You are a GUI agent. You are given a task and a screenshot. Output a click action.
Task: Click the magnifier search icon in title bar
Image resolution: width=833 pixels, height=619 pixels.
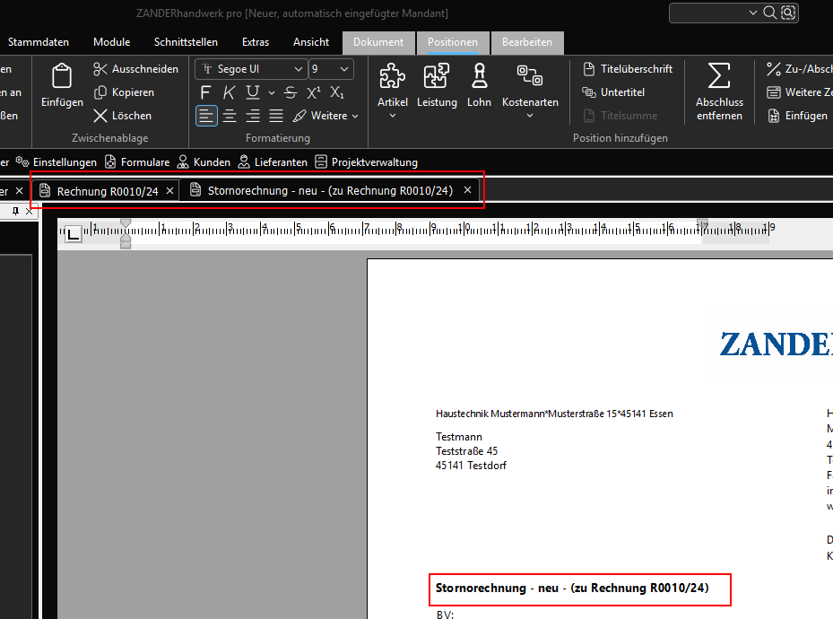pos(769,13)
